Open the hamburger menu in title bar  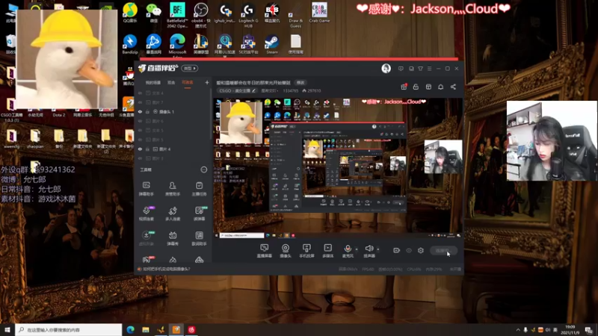click(429, 69)
